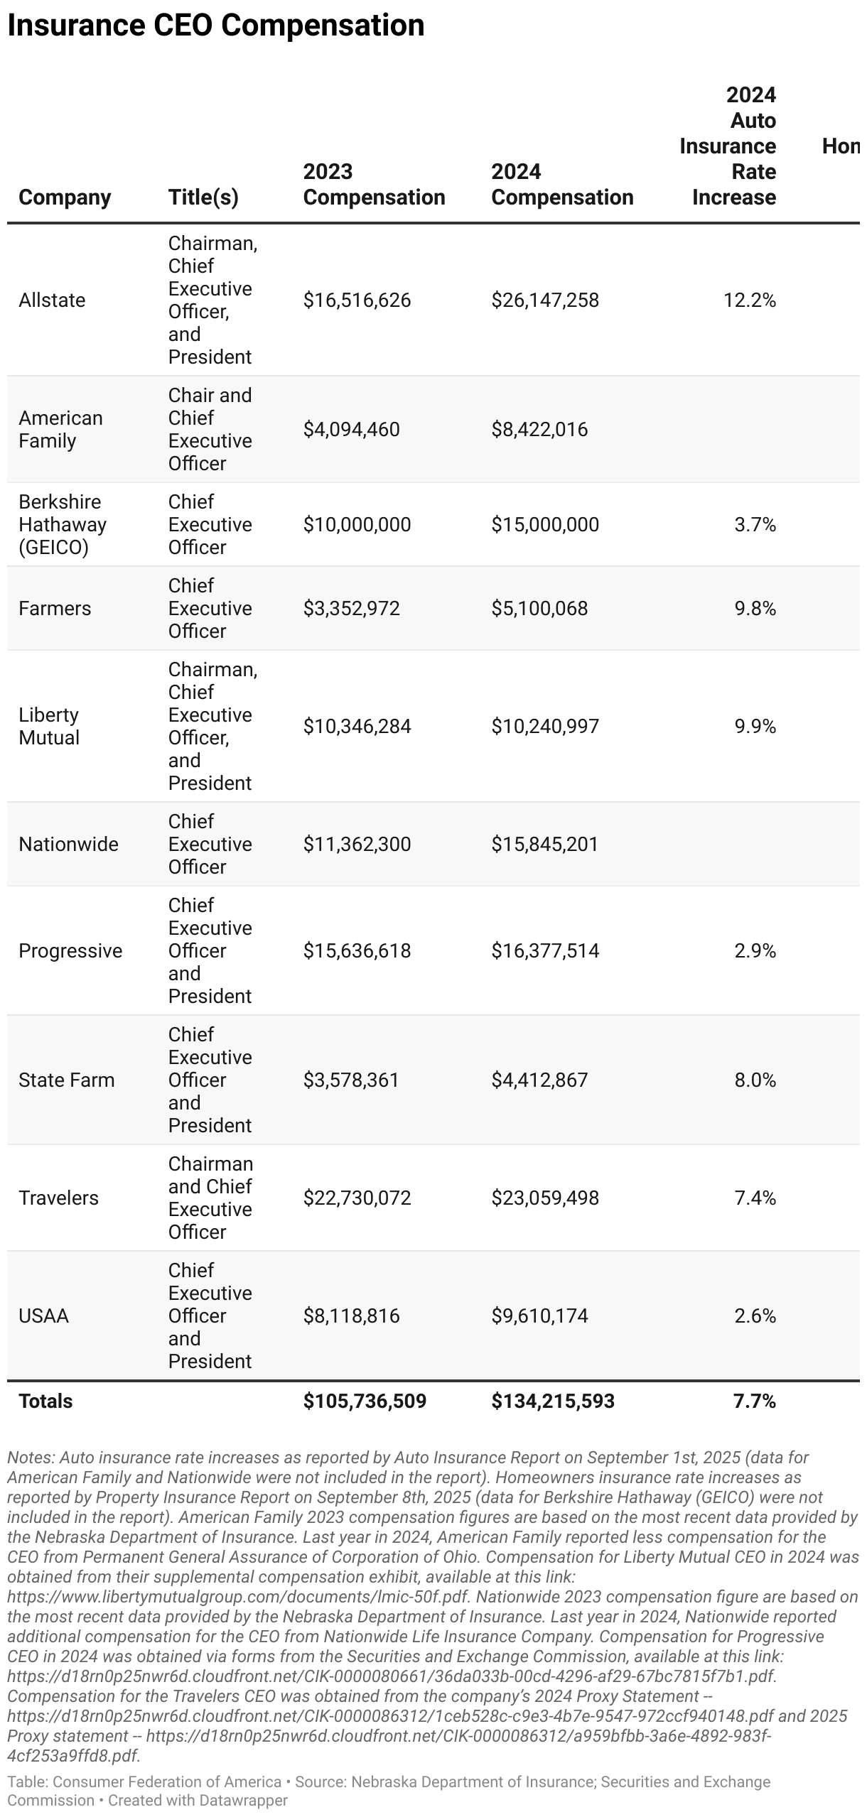Click State Farm's 8.0% rate increase
The height and width of the screenshot is (1817, 867).
pyautogui.click(x=755, y=1080)
